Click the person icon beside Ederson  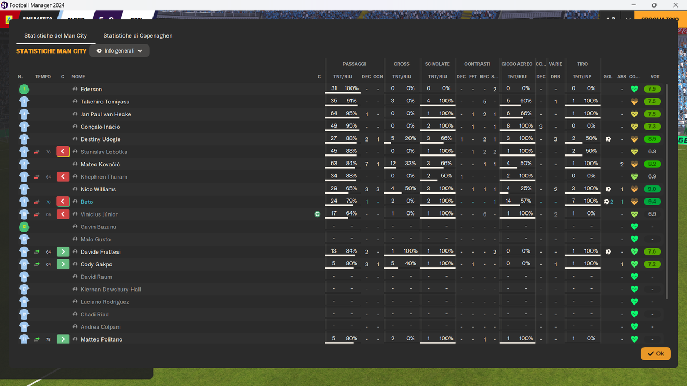coord(75,89)
